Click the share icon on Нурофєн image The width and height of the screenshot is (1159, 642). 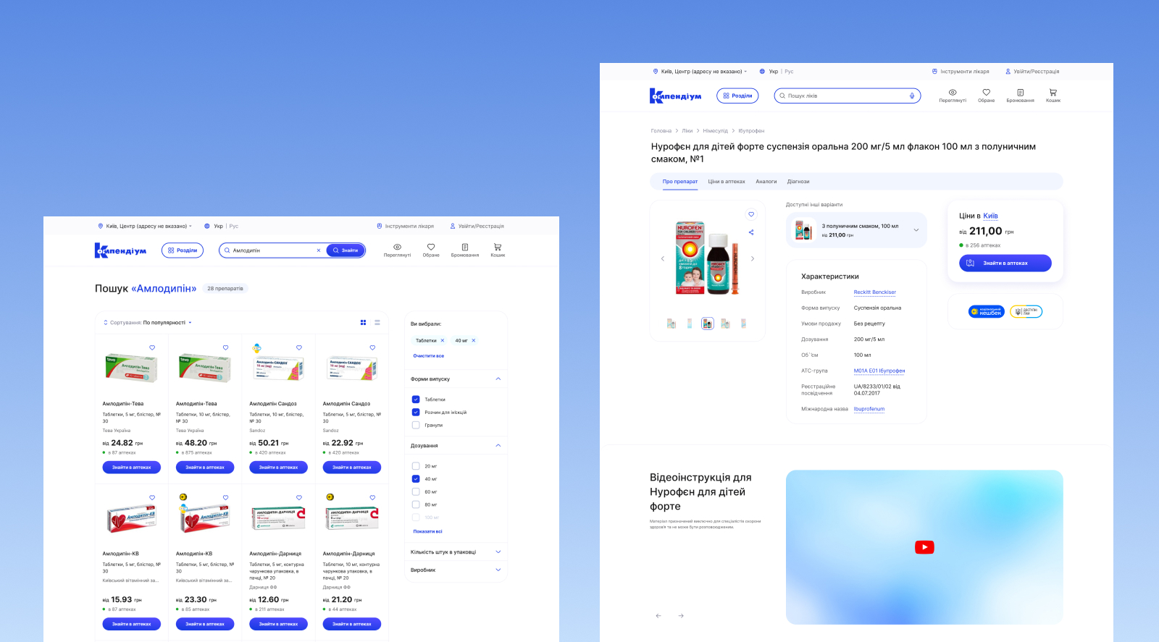point(751,232)
